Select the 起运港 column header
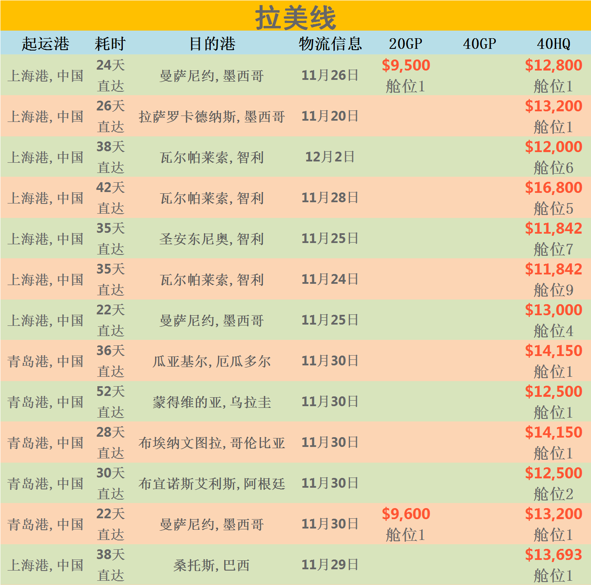Viewport: 591px width, 585px height. click(x=45, y=43)
